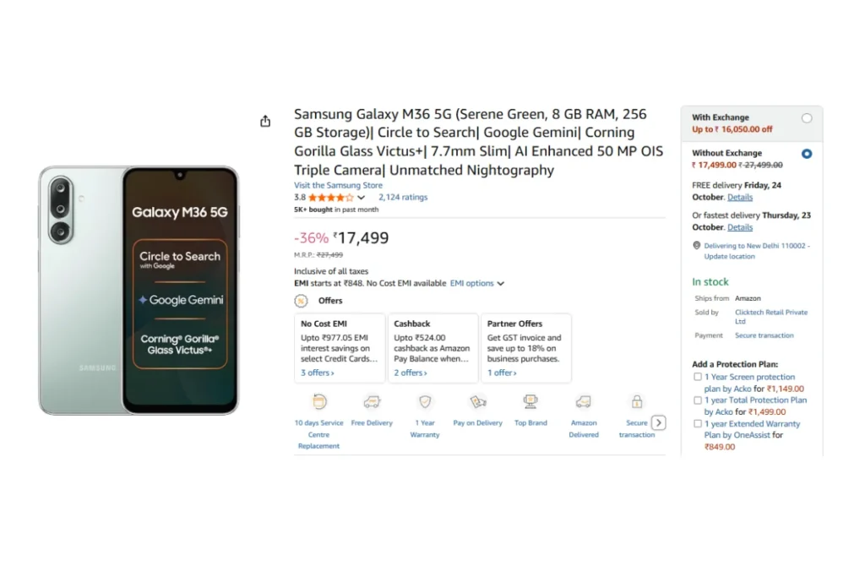
Task: Click the Amazon Delivered icon
Action: (583, 402)
